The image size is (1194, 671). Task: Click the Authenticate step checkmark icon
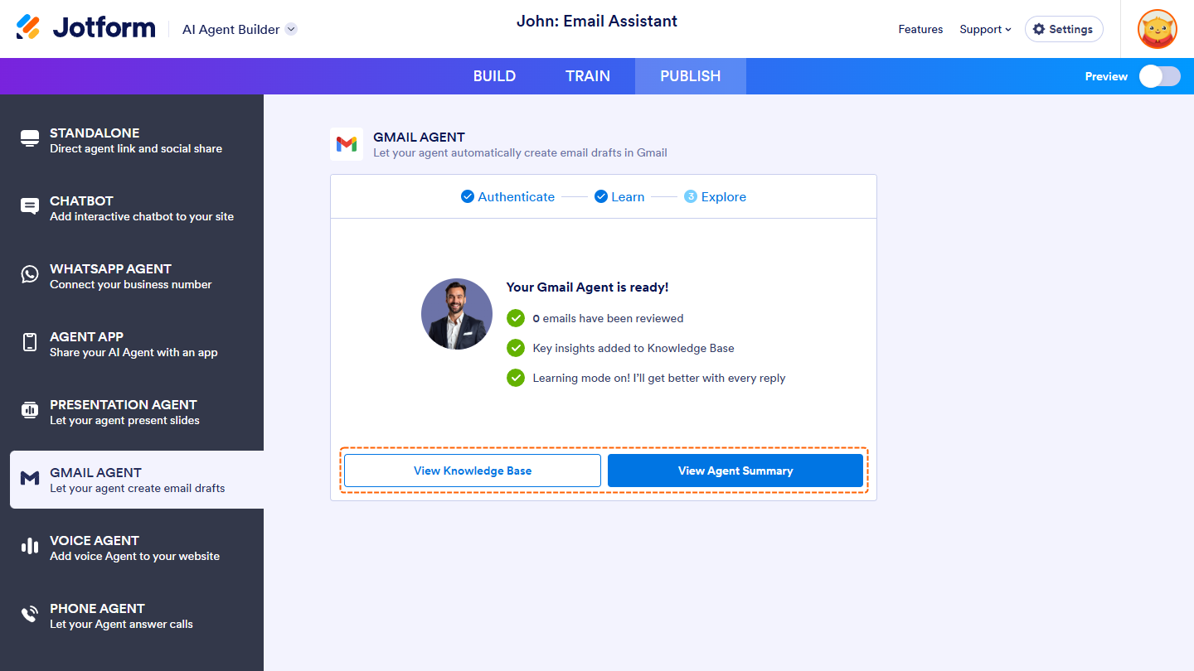click(x=468, y=196)
